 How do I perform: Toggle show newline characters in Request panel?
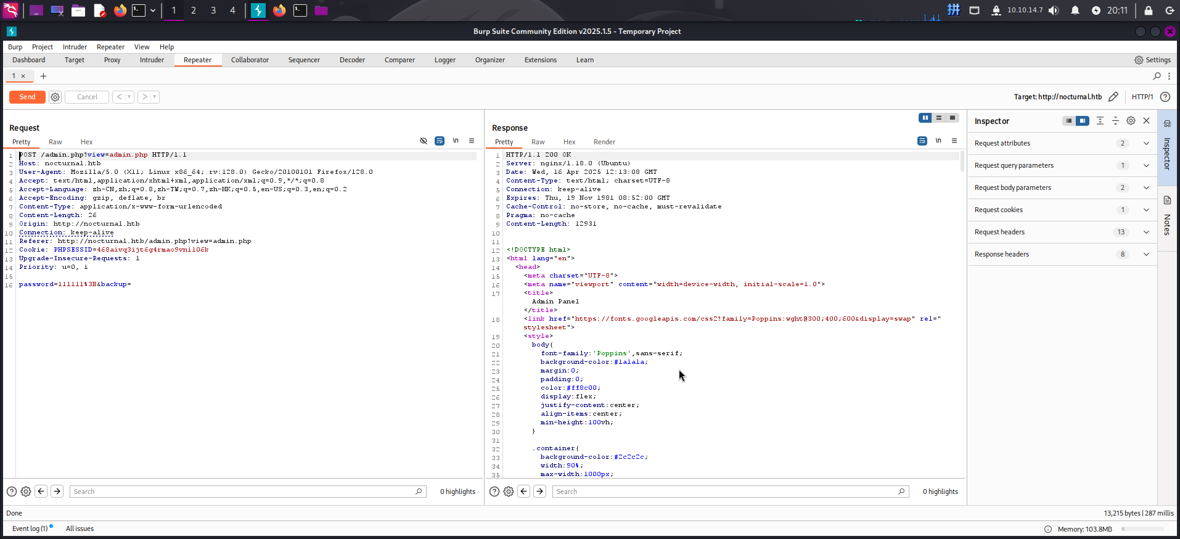tap(456, 141)
